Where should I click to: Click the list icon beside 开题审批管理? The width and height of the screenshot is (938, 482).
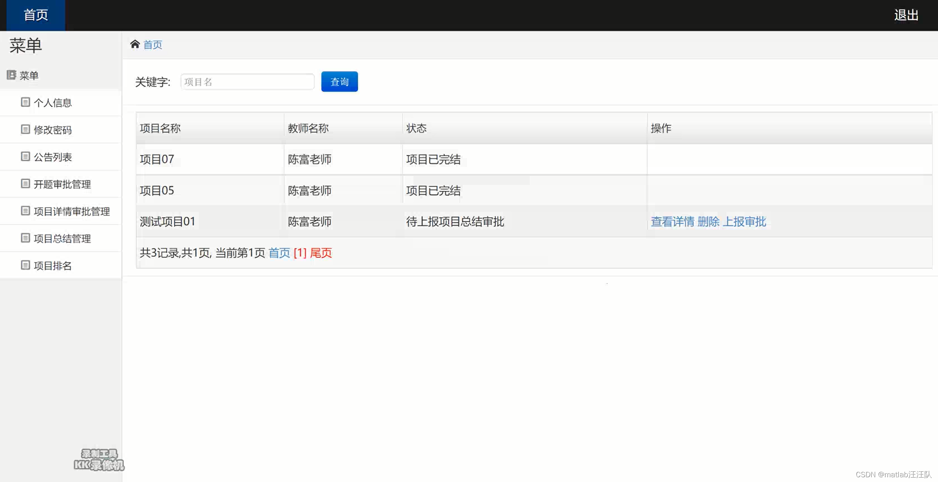[x=25, y=184]
